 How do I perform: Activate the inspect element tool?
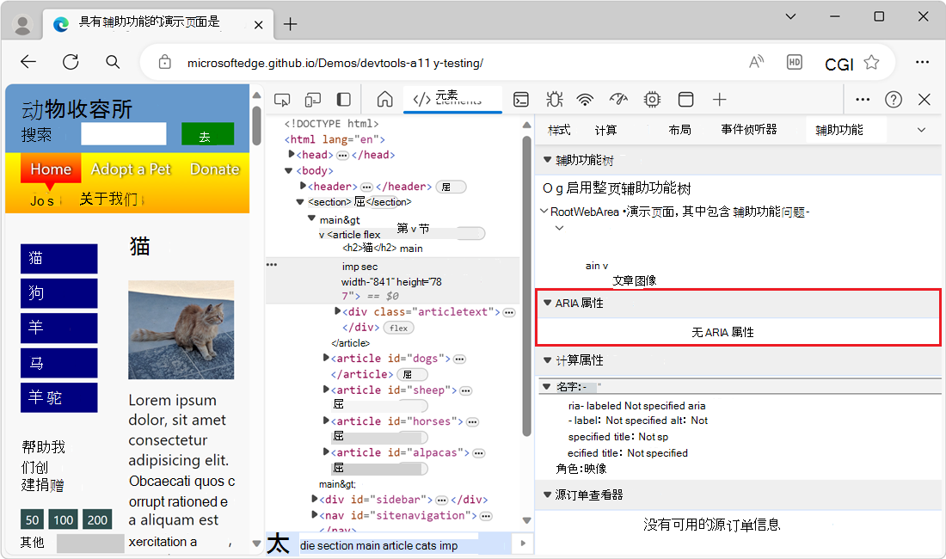coord(282,100)
